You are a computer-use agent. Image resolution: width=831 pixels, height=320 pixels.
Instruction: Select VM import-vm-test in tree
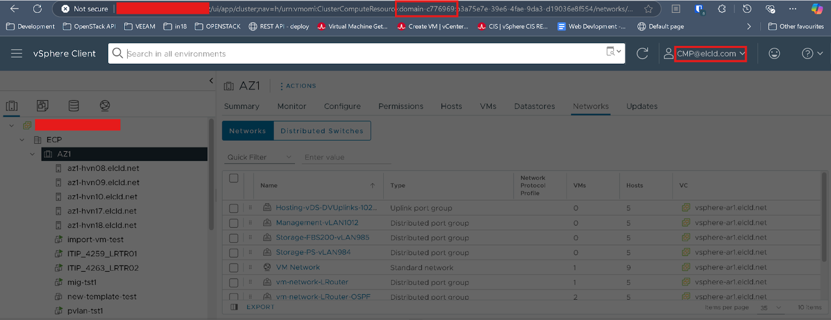tap(96, 240)
